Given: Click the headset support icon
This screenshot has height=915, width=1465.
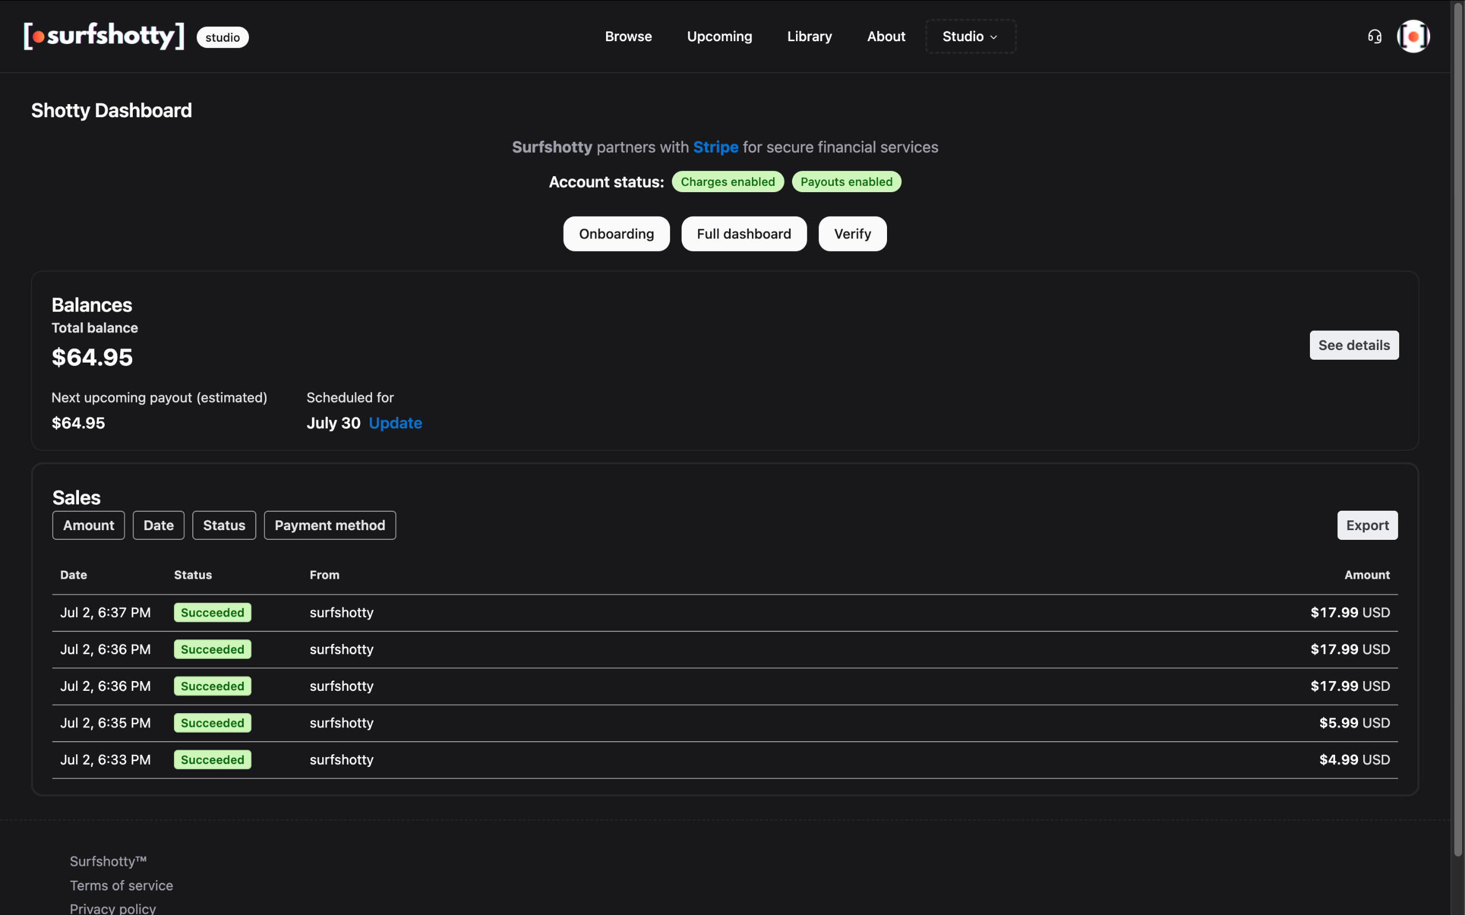Looking at the screenshot, I should click(x=1374, y=36).
